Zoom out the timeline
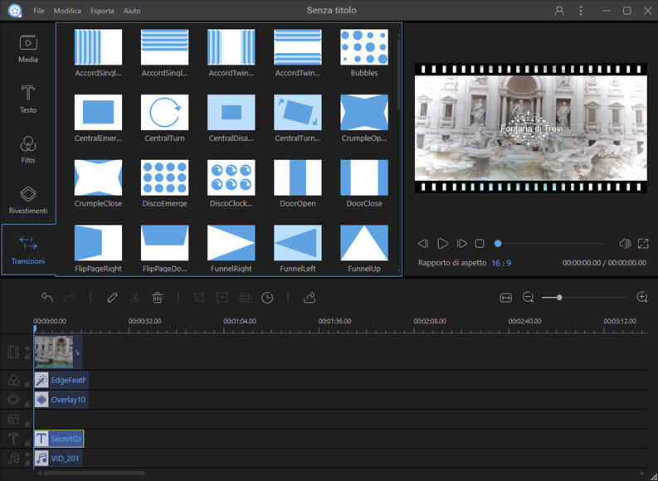 coord(528,298)
